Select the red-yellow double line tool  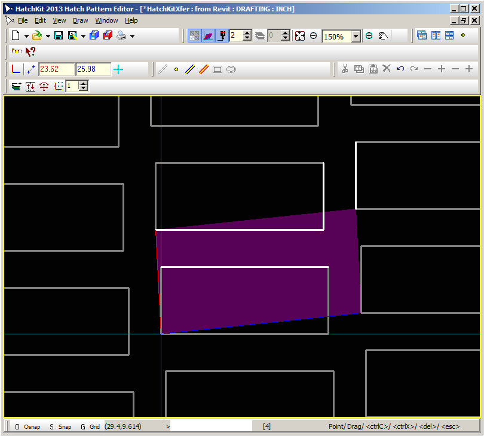pos(204,69)
